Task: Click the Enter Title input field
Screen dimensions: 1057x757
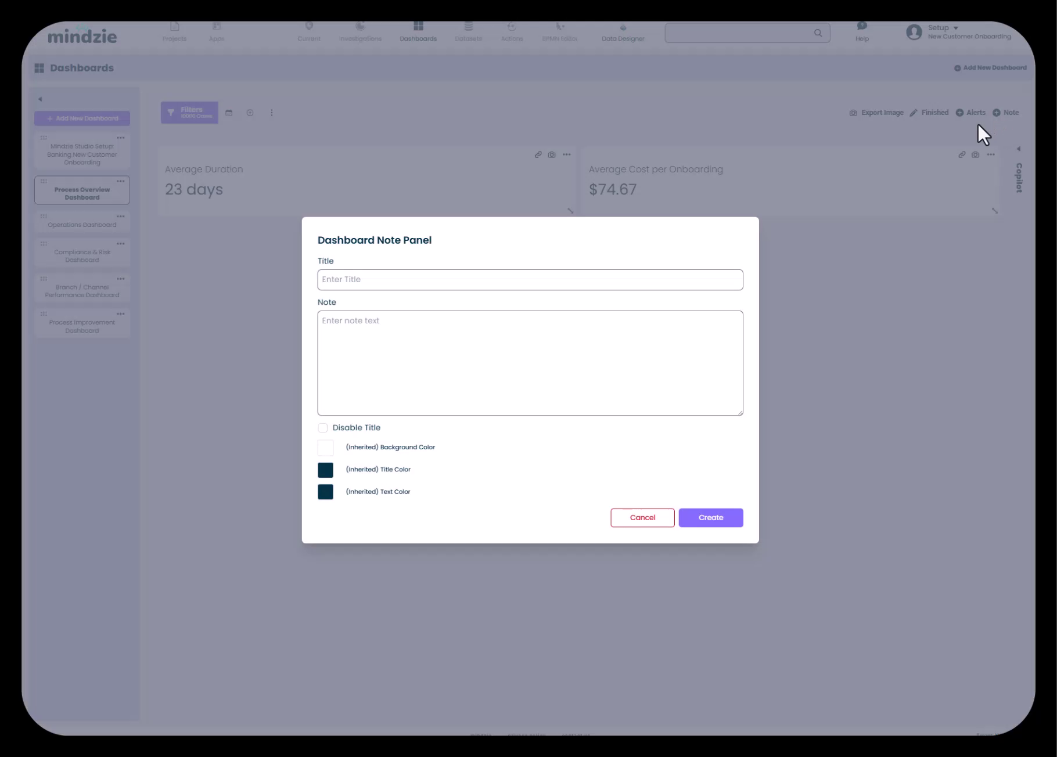Action: pyautogui.click(x=530, y=280)
